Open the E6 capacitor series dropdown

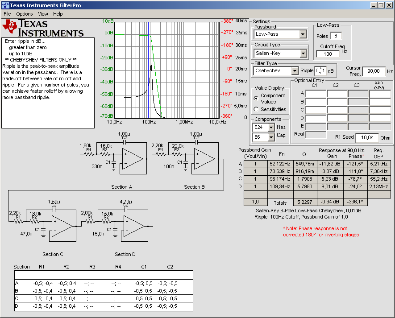271,137
